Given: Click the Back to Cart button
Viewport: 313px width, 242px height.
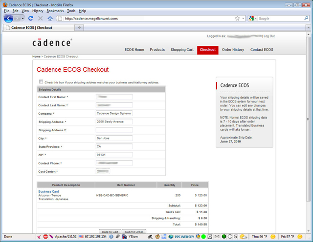Looking at the screenshot, I should coord(110,232).
